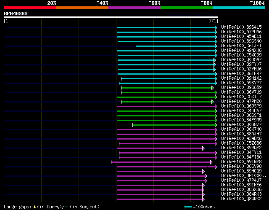Select the UniRef100_B6TFR7 label
Screen dimensions: 269x210
pyautogui.click(x=241, y=74)
